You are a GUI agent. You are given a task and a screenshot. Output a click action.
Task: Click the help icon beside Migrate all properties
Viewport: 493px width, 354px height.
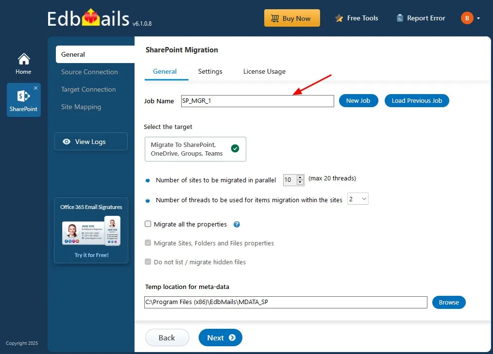237,225
